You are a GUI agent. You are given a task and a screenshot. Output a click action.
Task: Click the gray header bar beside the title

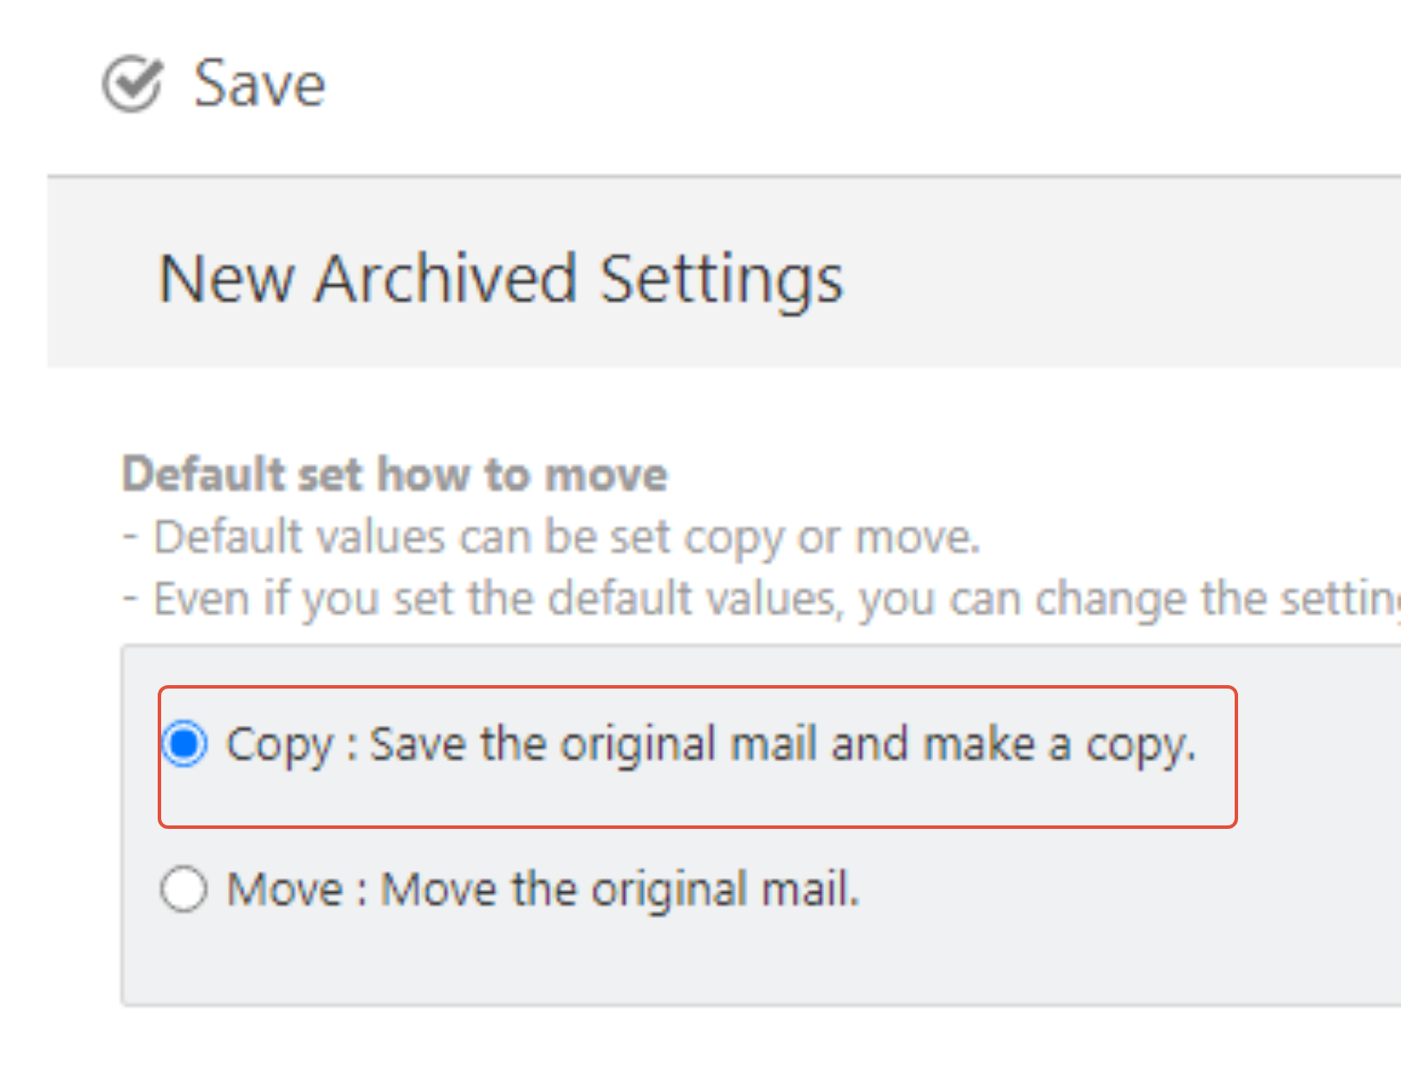pos(1126,272)
